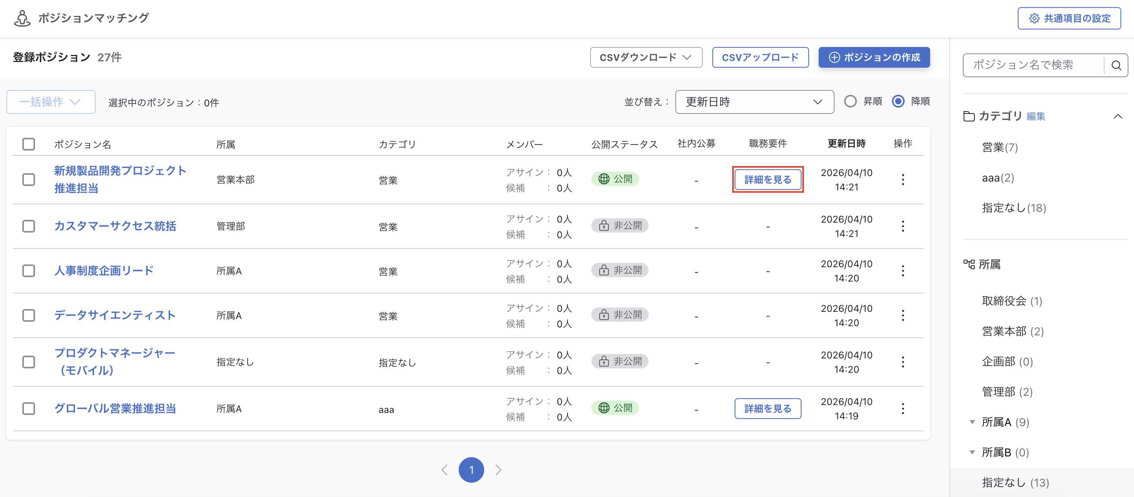Open the kebab action menu for 人事制度企画リード
This screenshot has width=1134, height=497.
click(903, 271)
